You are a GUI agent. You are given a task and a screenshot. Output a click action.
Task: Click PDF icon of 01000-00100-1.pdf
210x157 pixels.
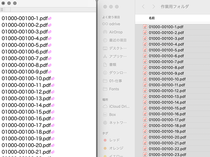click(x=145, y=27)
